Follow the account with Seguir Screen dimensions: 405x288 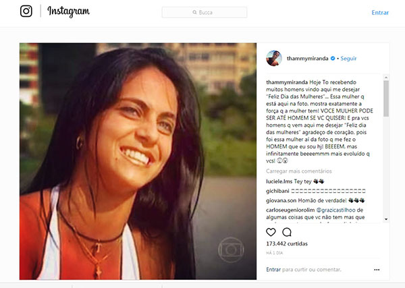click(348, 58)
